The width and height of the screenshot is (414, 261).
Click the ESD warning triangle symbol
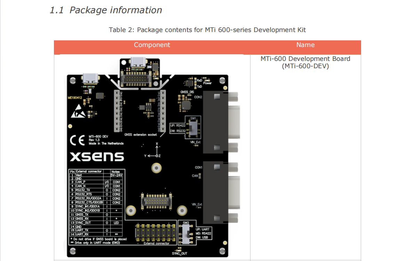pos(78,111)
